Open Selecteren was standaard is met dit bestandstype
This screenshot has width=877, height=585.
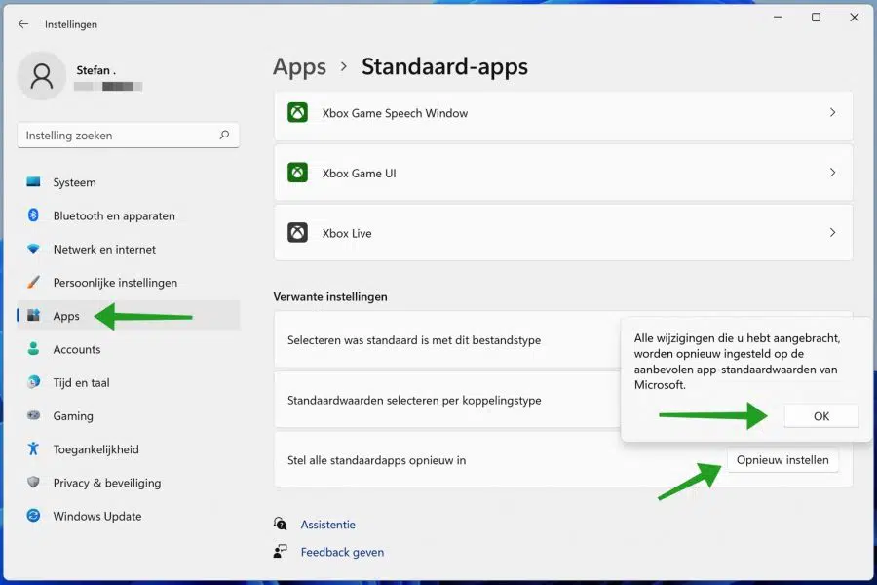[x=447, y=340]
